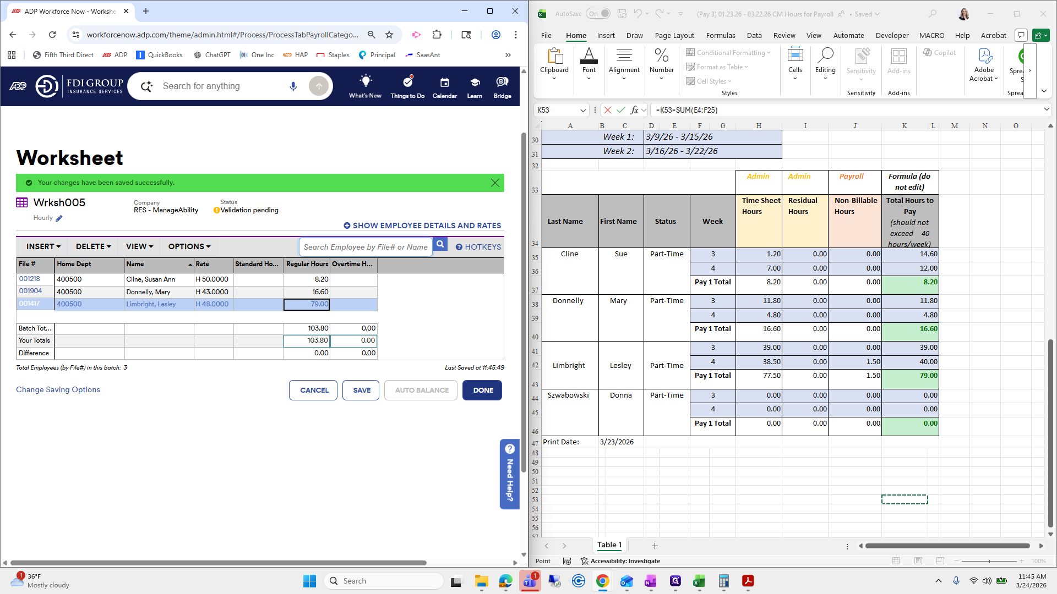
Task: Click the DONE button
Action: [x=482, y=390]
